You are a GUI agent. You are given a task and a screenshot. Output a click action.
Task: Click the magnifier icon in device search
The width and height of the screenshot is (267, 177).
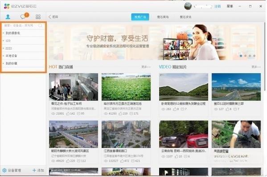40,25
